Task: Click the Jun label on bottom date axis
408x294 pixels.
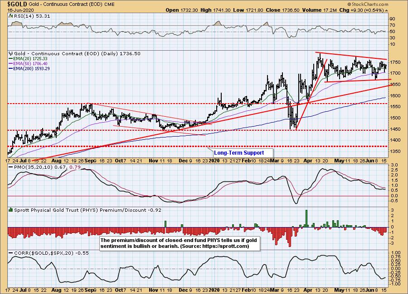Action: [370, 290]
